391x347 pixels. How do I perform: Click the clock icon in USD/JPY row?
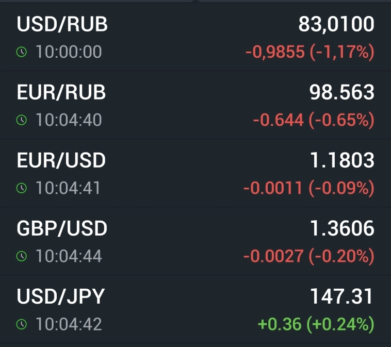click(x=21, y=324)
